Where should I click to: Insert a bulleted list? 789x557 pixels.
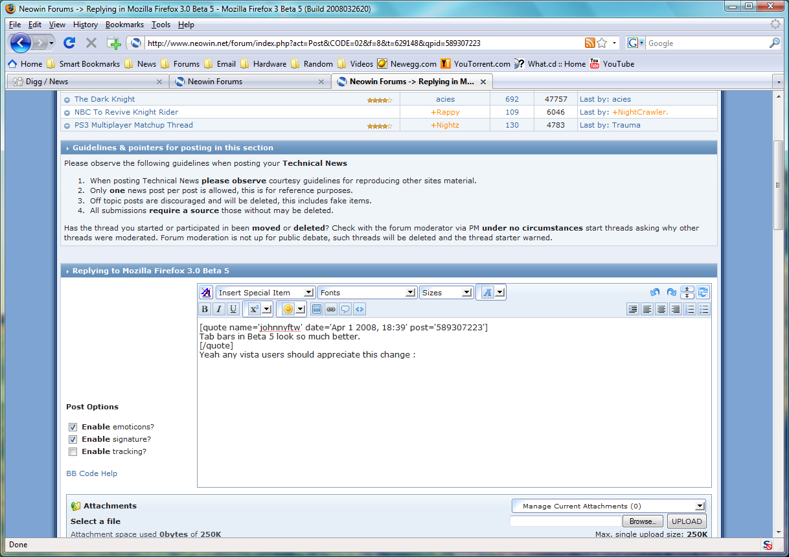coord(704,310)
